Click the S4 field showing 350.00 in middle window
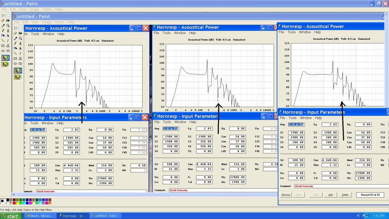389x219 pixels. [204, 146]
